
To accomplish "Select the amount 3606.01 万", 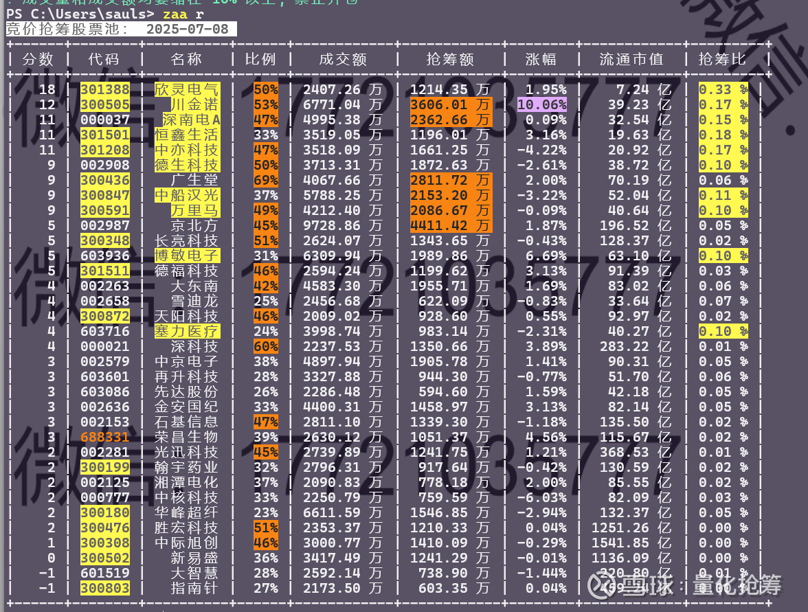I will click(451, 104).
